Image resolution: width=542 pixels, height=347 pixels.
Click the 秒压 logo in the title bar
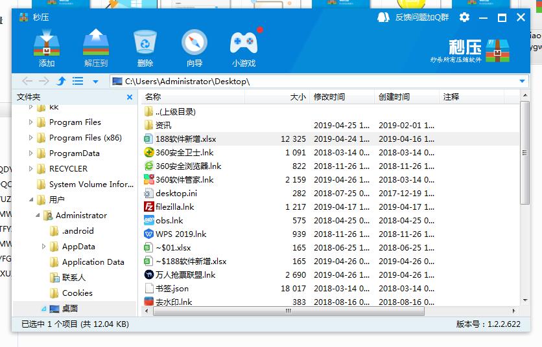[24, 17]
